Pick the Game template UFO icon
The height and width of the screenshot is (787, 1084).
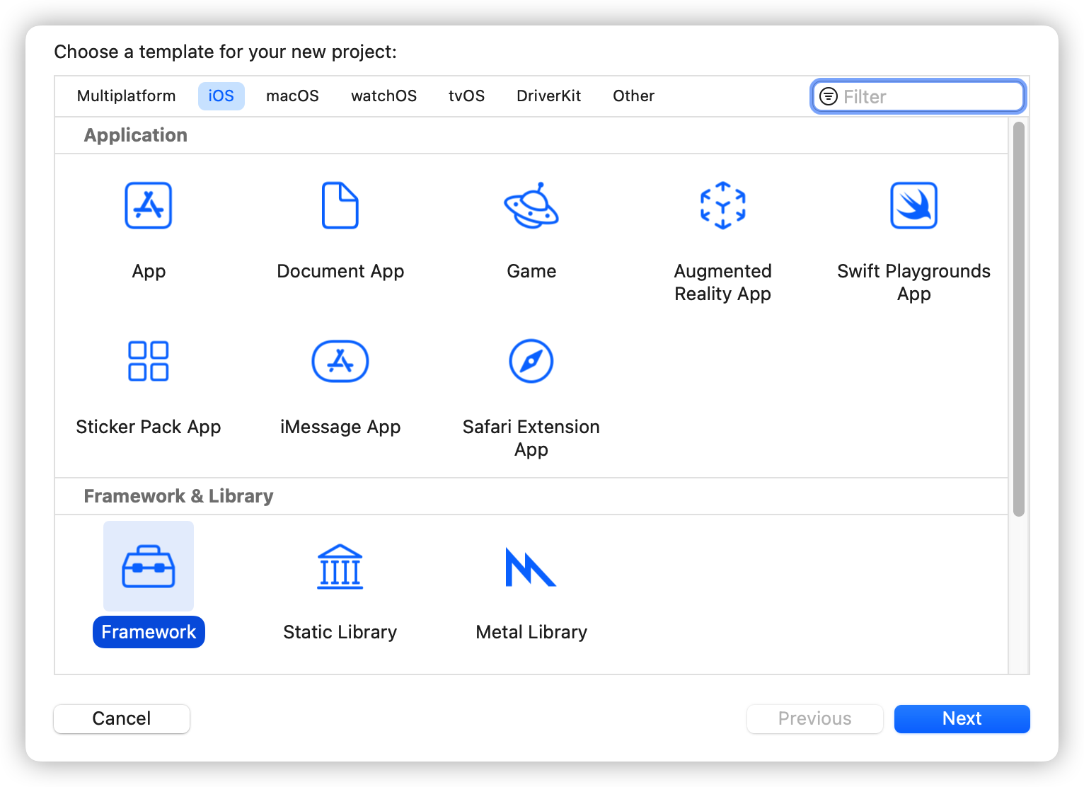[x=531, y=205]
